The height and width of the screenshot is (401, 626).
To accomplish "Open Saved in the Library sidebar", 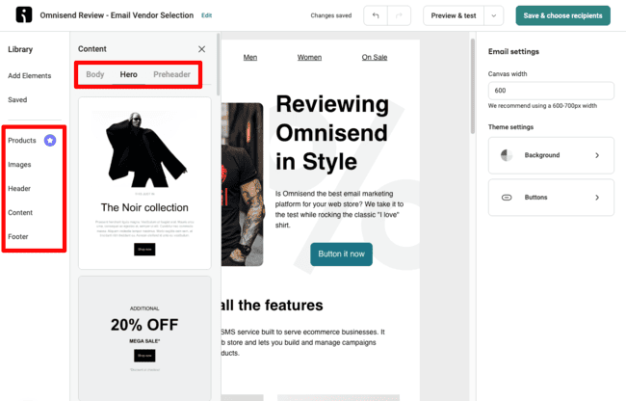I will click(x=17, y=100).
